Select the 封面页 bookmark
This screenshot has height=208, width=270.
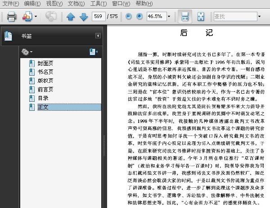[45, 63]
